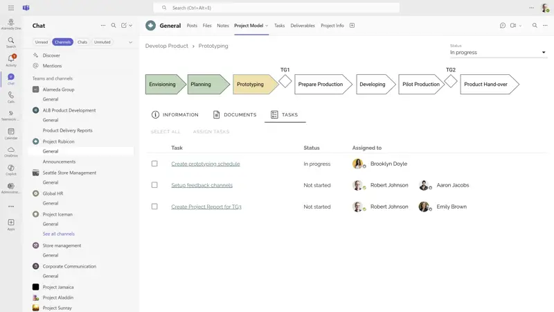The image size is (554, 312).
Task: Click the find-in-channel magnifier icon
Action: pos(535,26)
